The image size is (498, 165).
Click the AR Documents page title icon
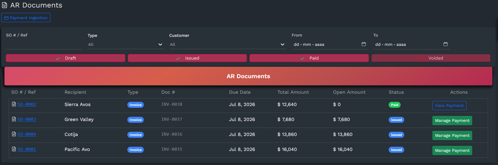coord(4,5)
